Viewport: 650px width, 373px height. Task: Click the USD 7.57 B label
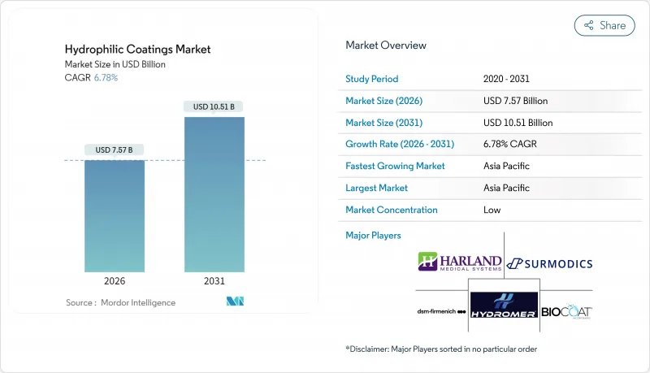coord(115,150)
